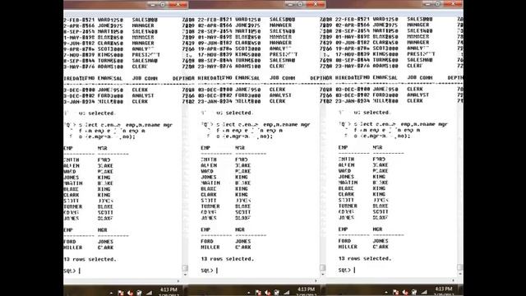
Task: Place cursor at SQL> prompt in left window
Action: (72, 271)
